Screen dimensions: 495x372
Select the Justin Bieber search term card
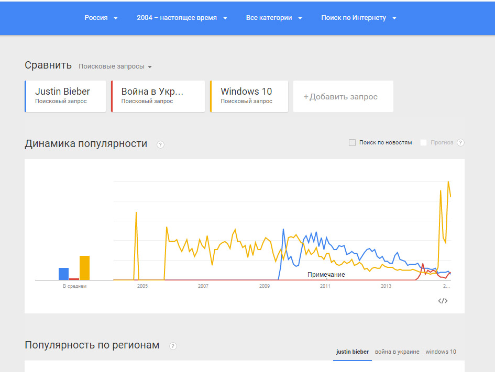[x=65, y=96]
